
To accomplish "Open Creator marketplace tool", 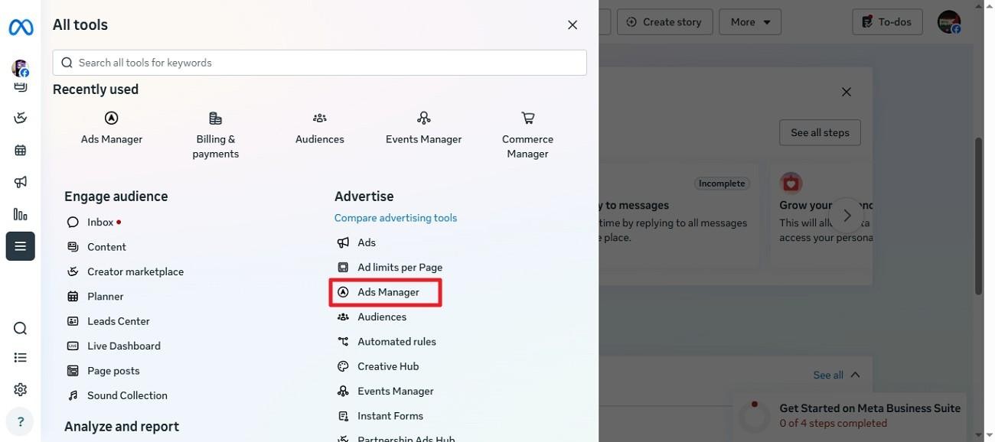I will pos(135,271).
